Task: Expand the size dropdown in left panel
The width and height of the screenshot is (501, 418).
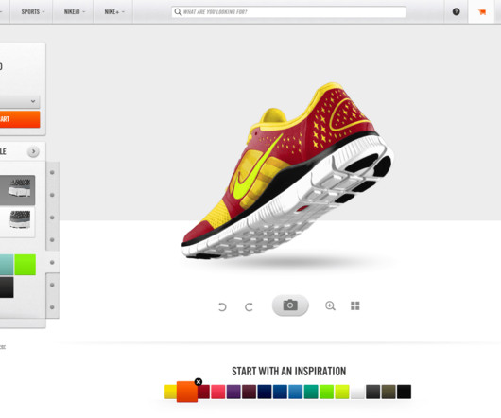Action: point(20,101)
